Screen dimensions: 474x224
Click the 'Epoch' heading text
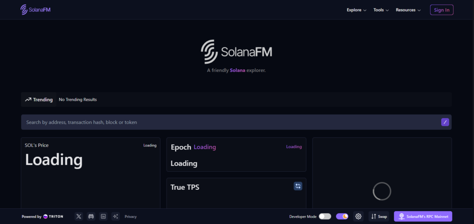181,147
